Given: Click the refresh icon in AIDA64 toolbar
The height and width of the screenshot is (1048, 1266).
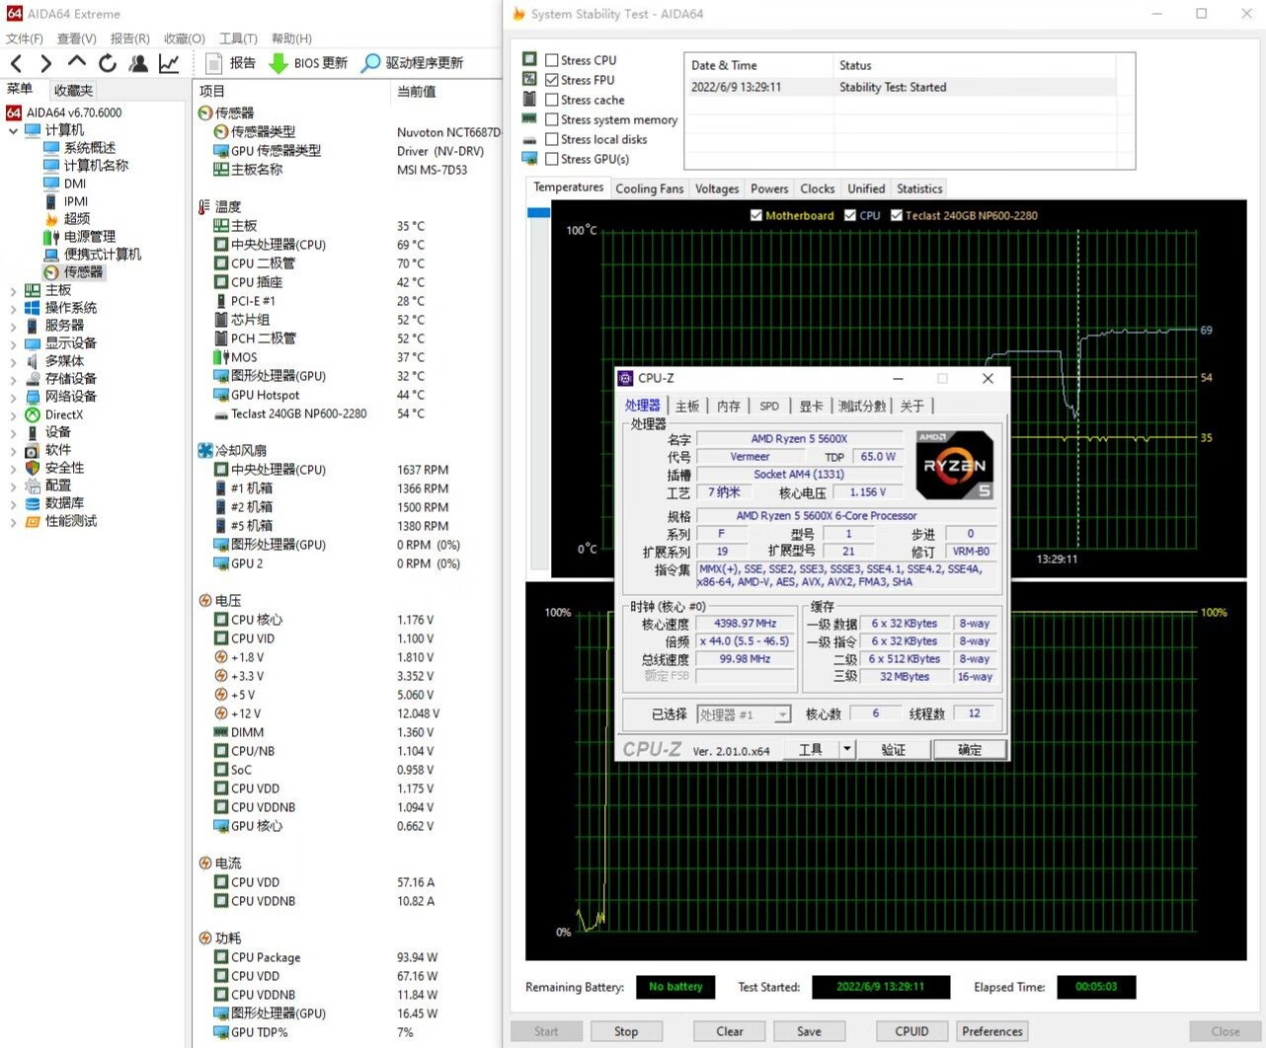Looking at the screenshot, I should click(x=108, y=63).
